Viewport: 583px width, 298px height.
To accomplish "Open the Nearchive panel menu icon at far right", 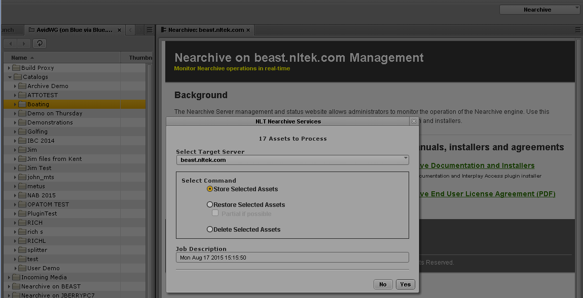I will 578,30.
